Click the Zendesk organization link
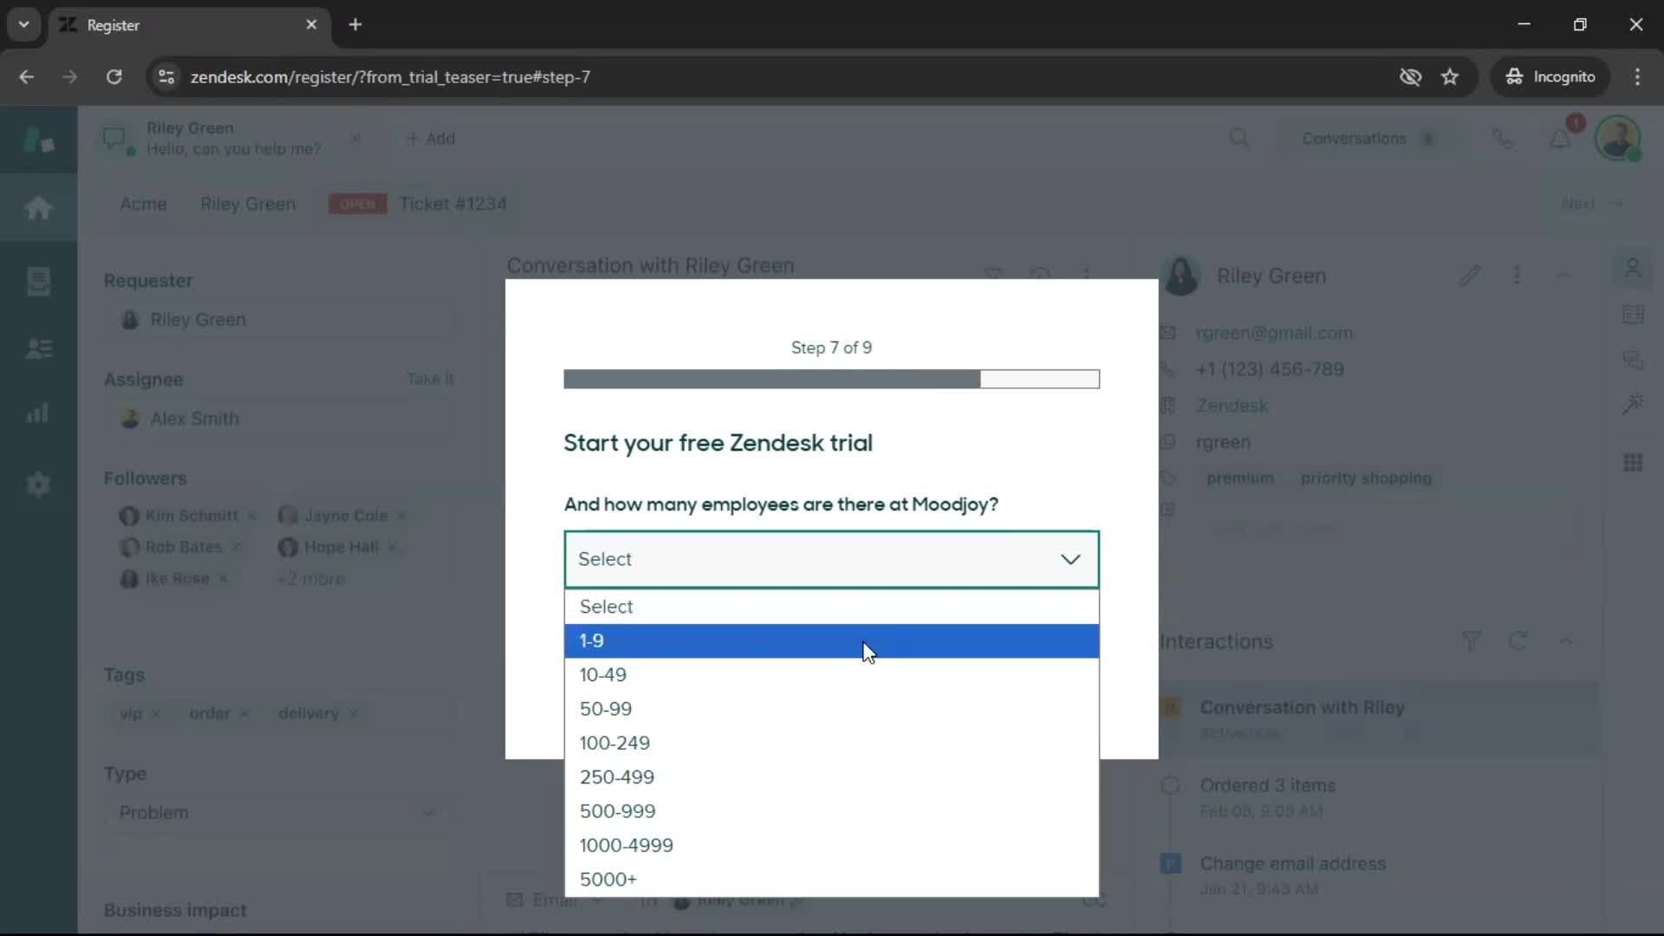Screen dimensions: 1664x936 (x=1232, y=406)
